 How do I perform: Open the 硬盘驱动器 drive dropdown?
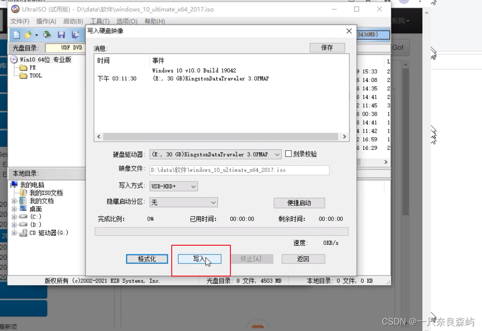pos(215,154)
